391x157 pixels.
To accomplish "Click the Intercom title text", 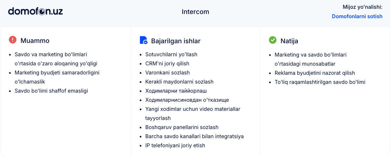I will [195, 12].
